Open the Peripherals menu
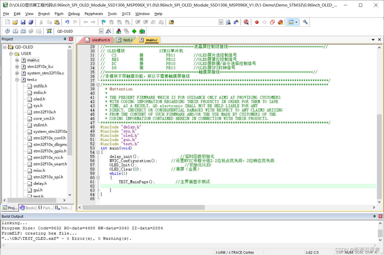384x255 pixels. [x=94, y=14]
